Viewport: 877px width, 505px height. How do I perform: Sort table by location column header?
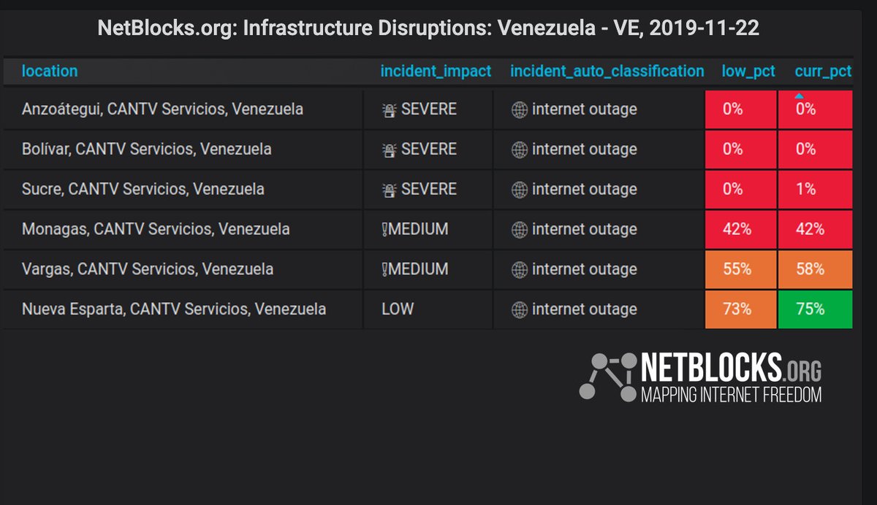[x=50, y=71]
